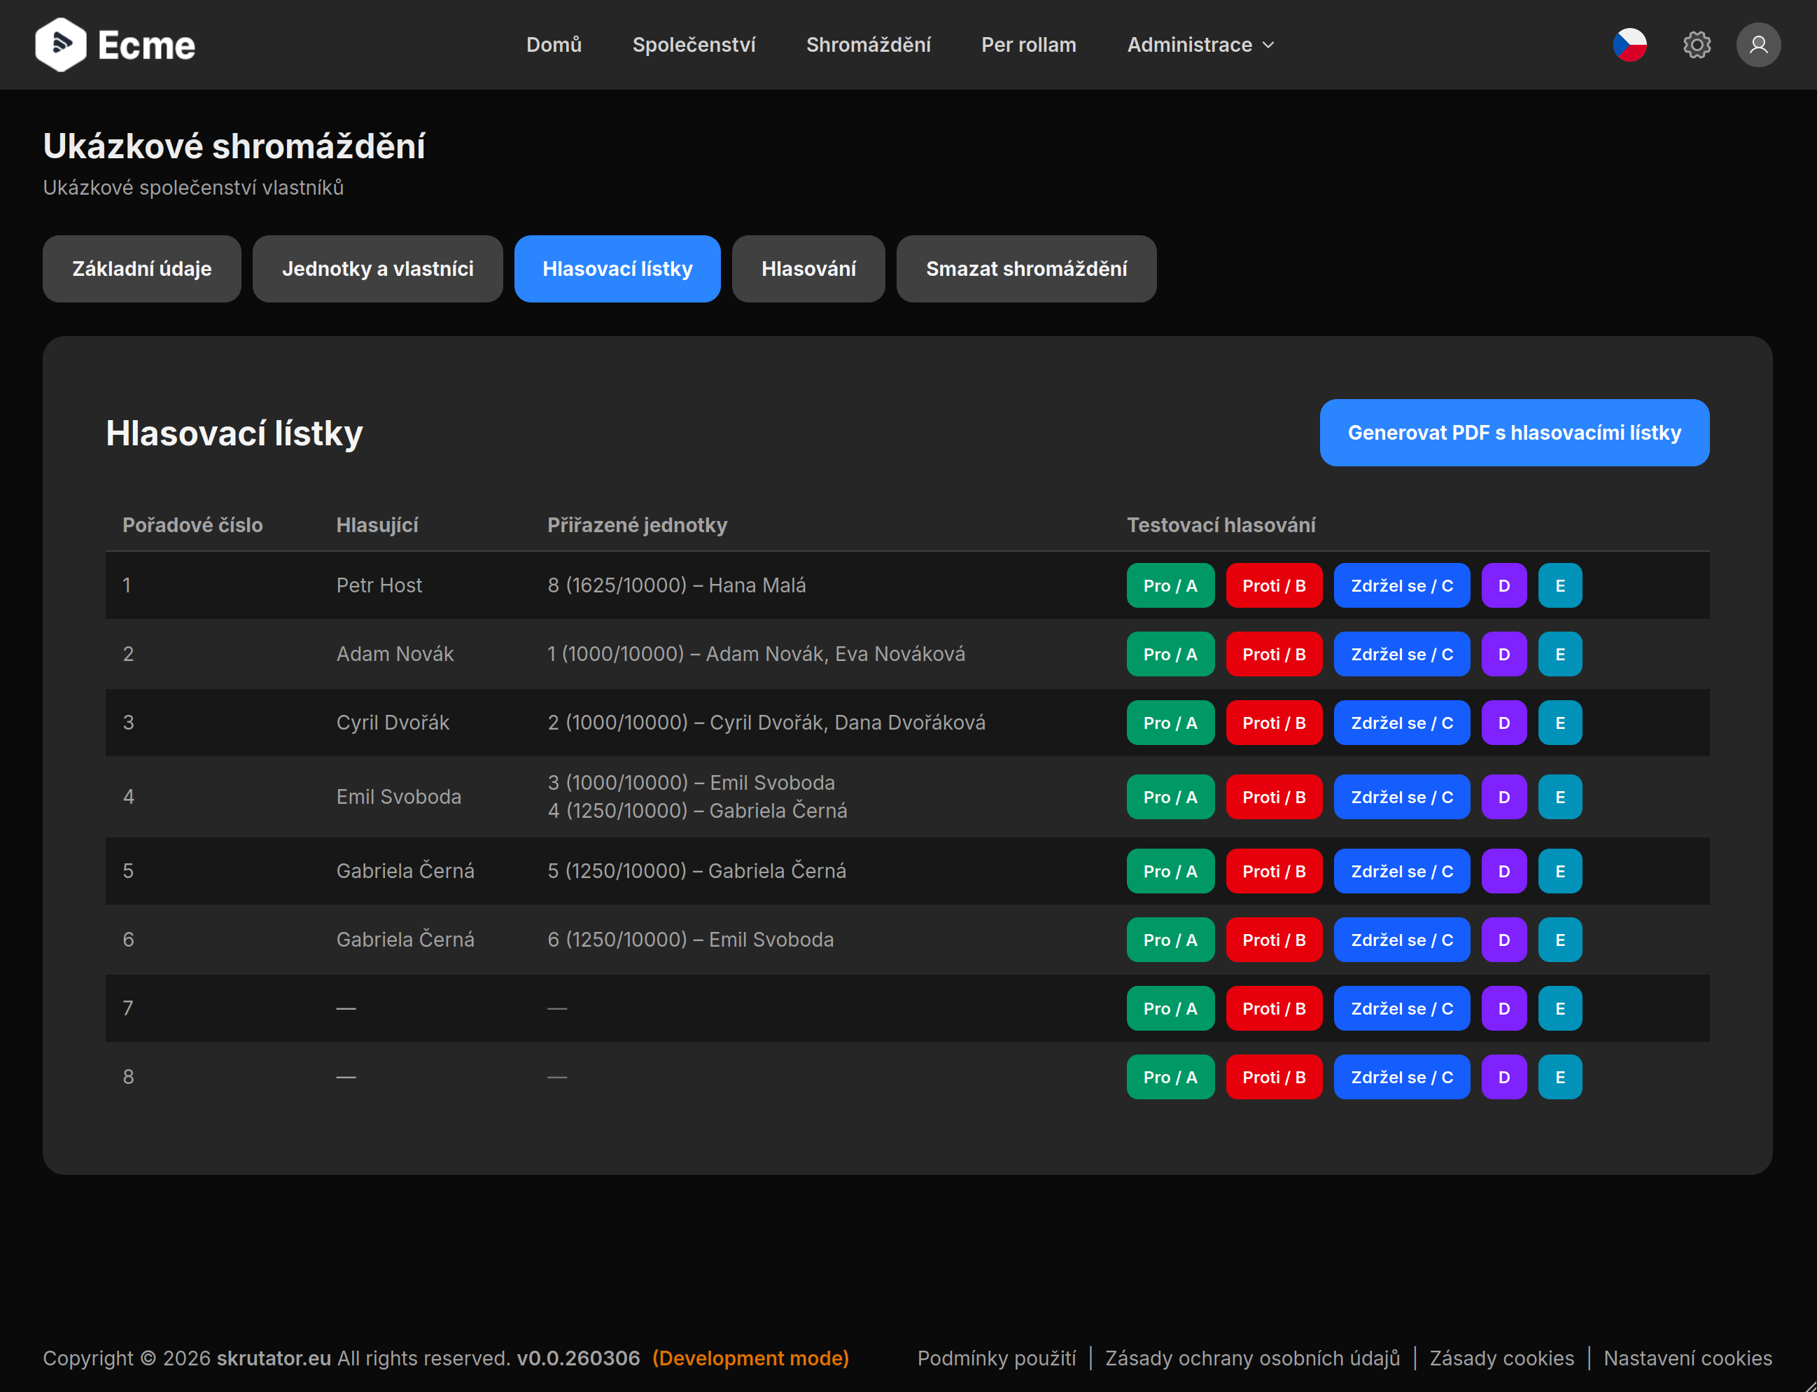1817x1392 pixels.
Task: Vote Pro / A in ballot row 7
Action: 1170,1009
